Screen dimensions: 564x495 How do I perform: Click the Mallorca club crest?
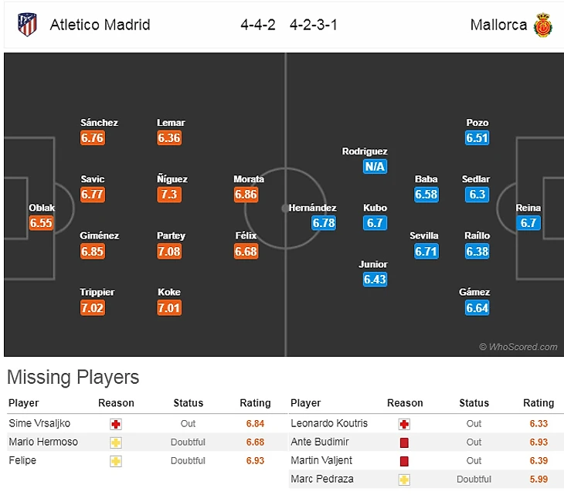[544, 25]
